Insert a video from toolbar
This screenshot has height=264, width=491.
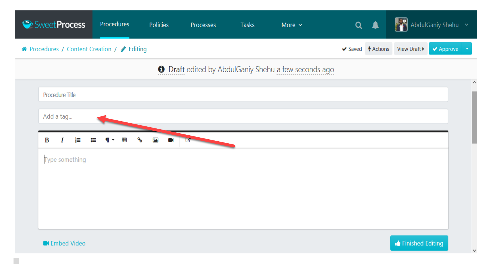coord(171,140)
